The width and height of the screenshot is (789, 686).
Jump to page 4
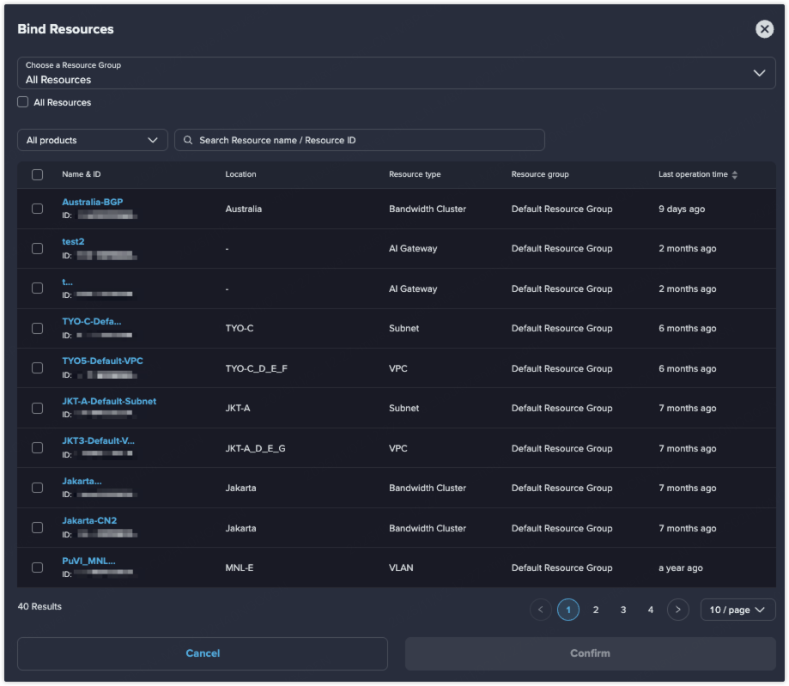(651, 610)
